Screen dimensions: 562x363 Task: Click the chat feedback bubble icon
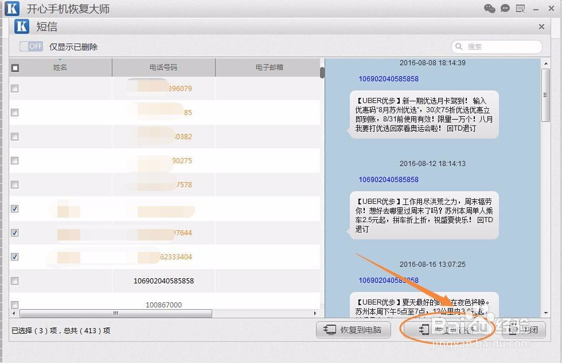point(505,8)
